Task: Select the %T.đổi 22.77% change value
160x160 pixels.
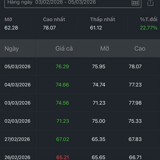Action: click(x=149, y=28)
